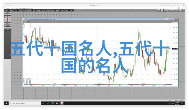Click the Studies button in sidebar
The height and width of the screenshot is (110, 189).
[8, 26]
